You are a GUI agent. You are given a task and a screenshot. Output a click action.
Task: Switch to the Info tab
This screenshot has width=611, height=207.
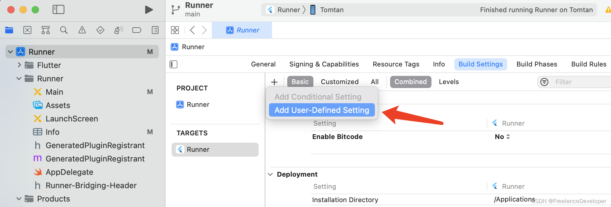(x=439, y=64)
